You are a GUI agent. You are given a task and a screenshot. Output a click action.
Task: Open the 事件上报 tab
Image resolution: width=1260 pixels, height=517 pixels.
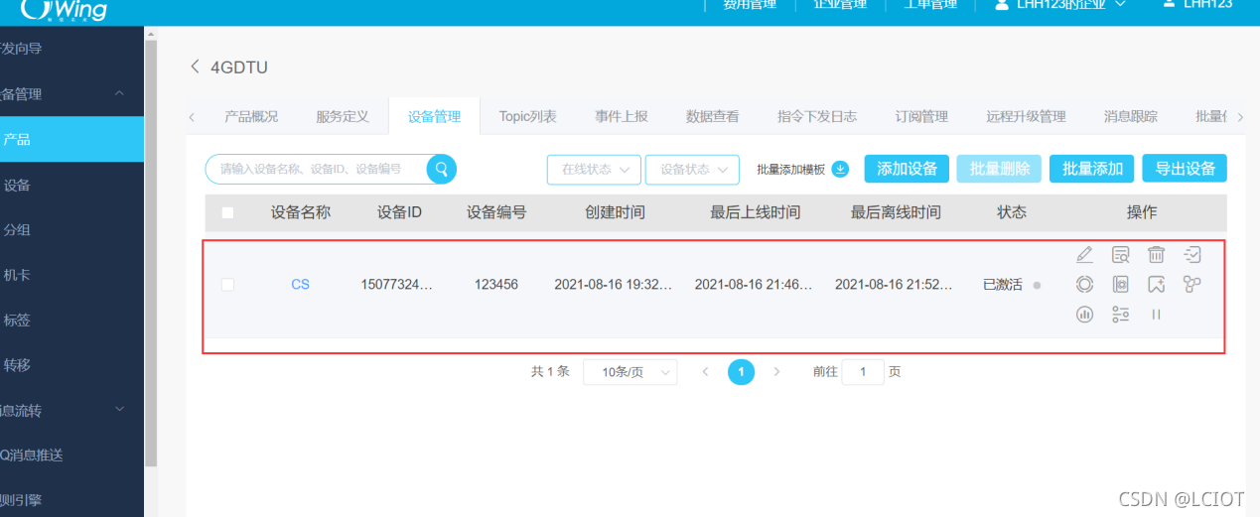[622, 116]
